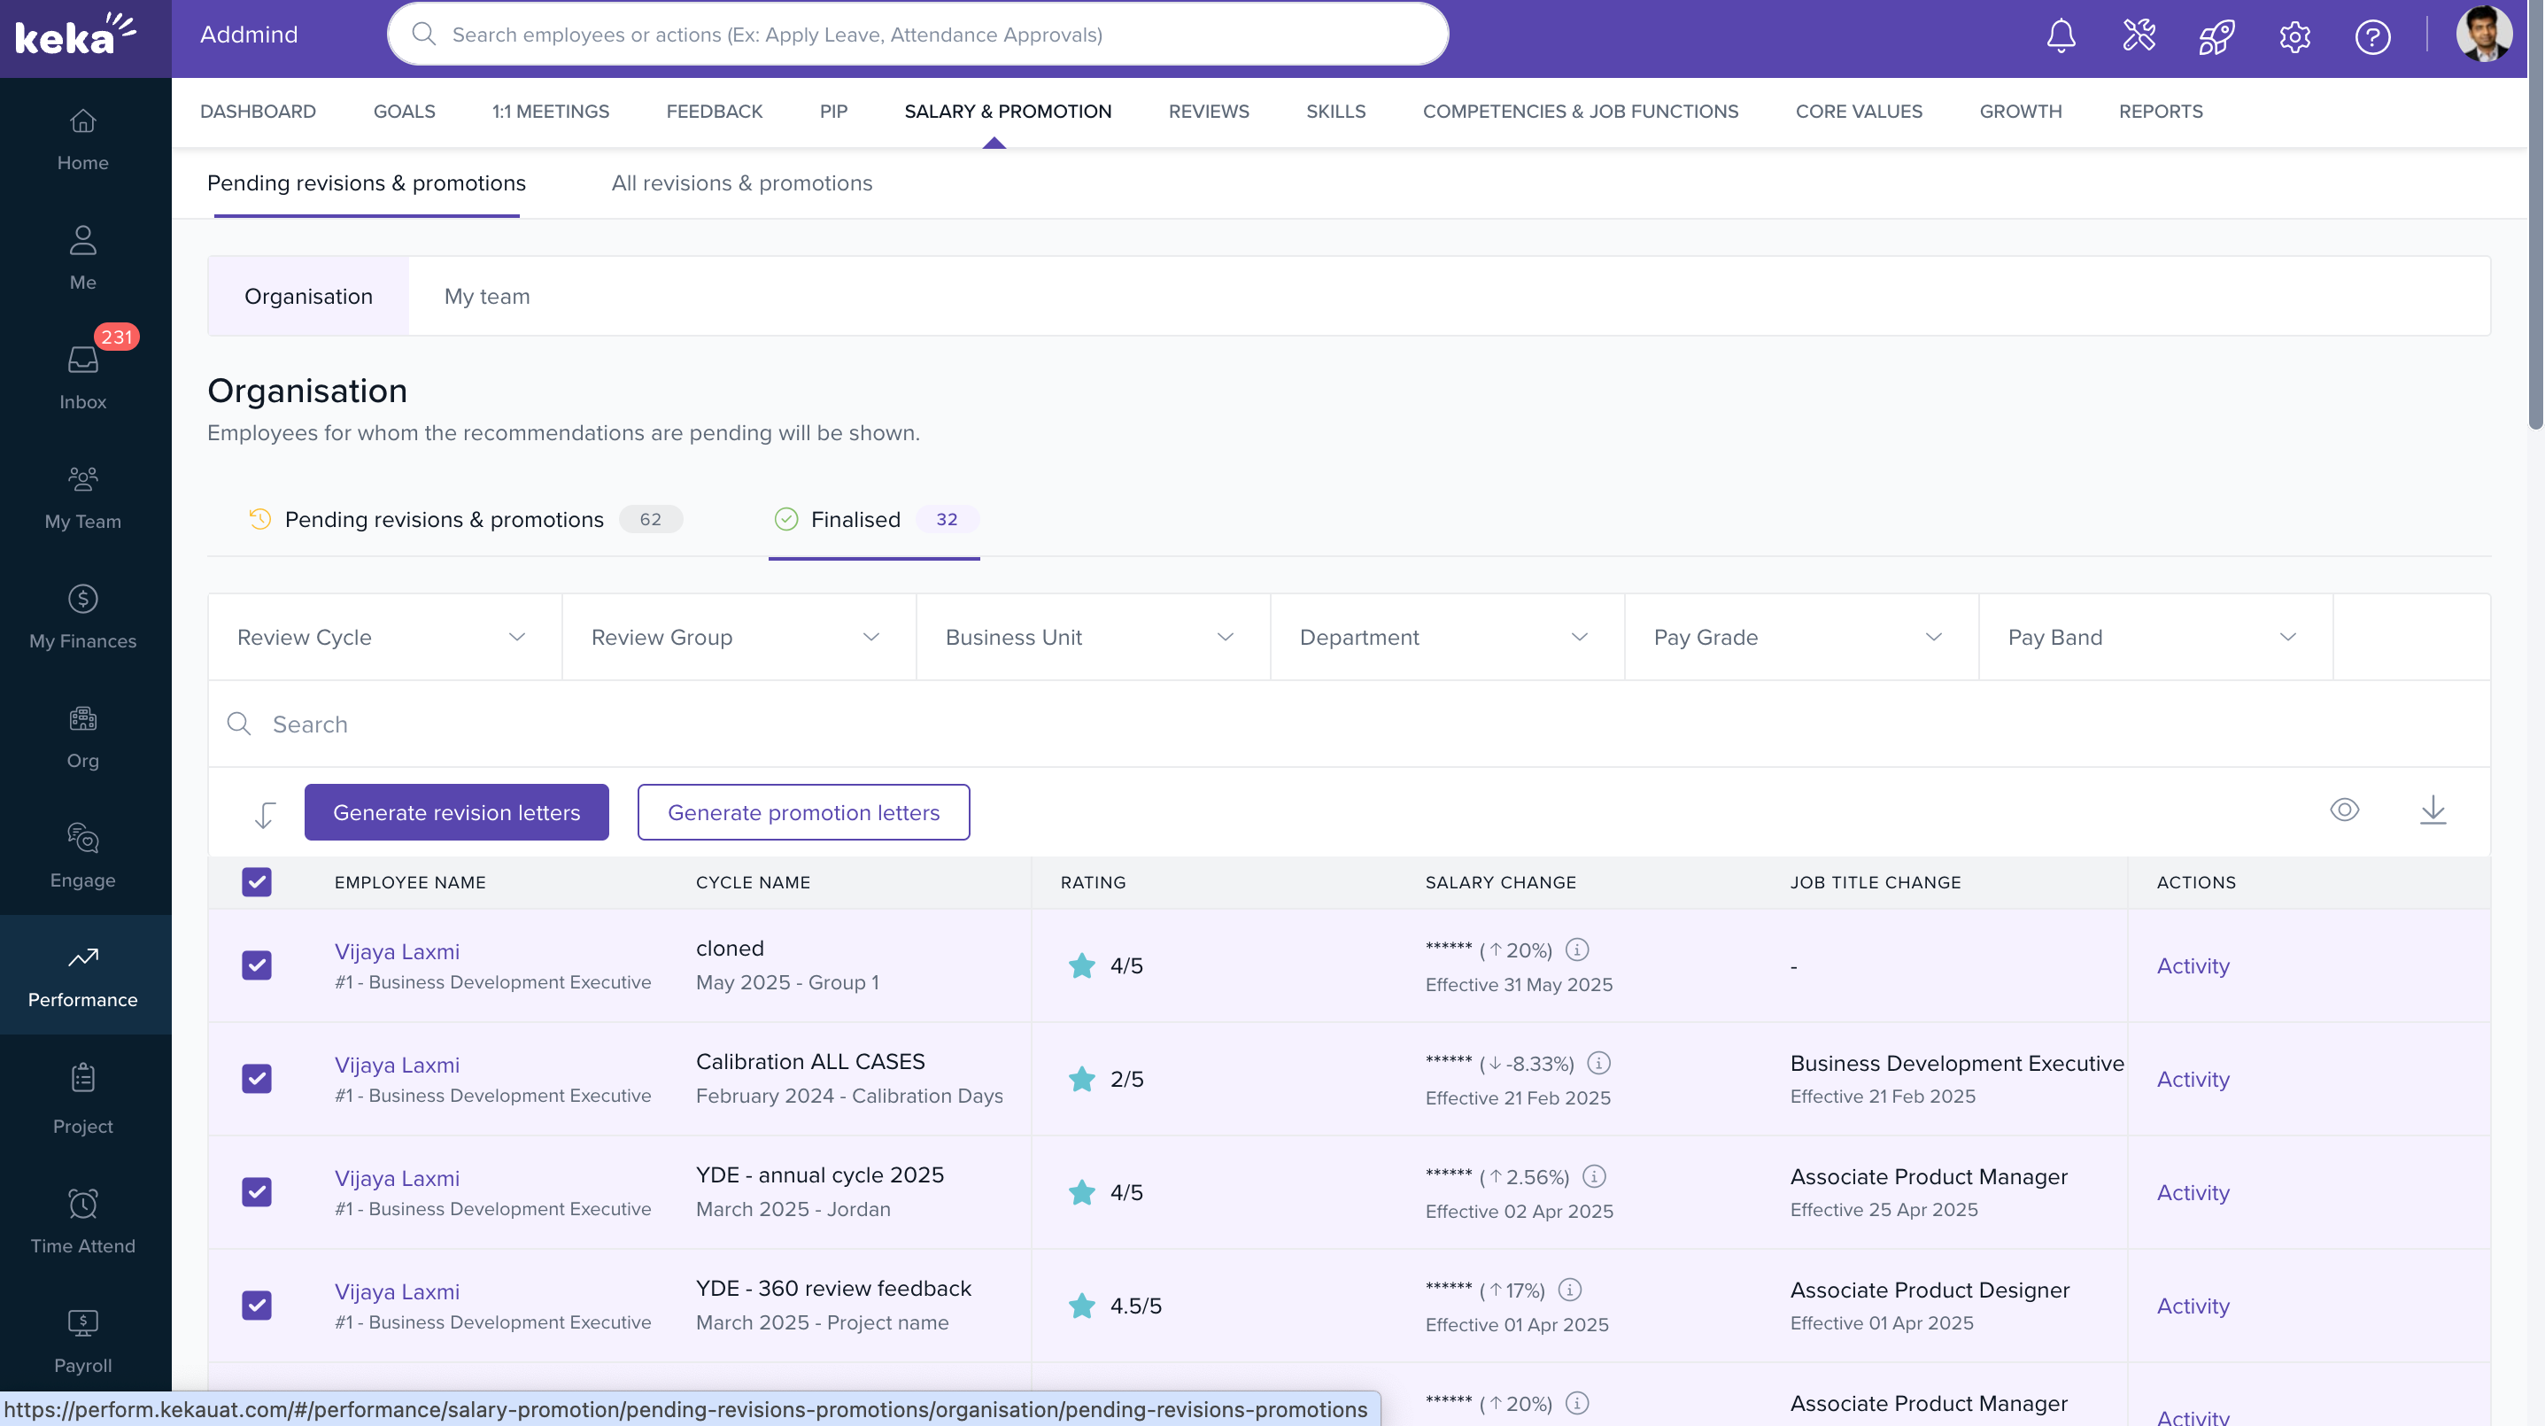Click Generate promotion letters button

[803, 812]
